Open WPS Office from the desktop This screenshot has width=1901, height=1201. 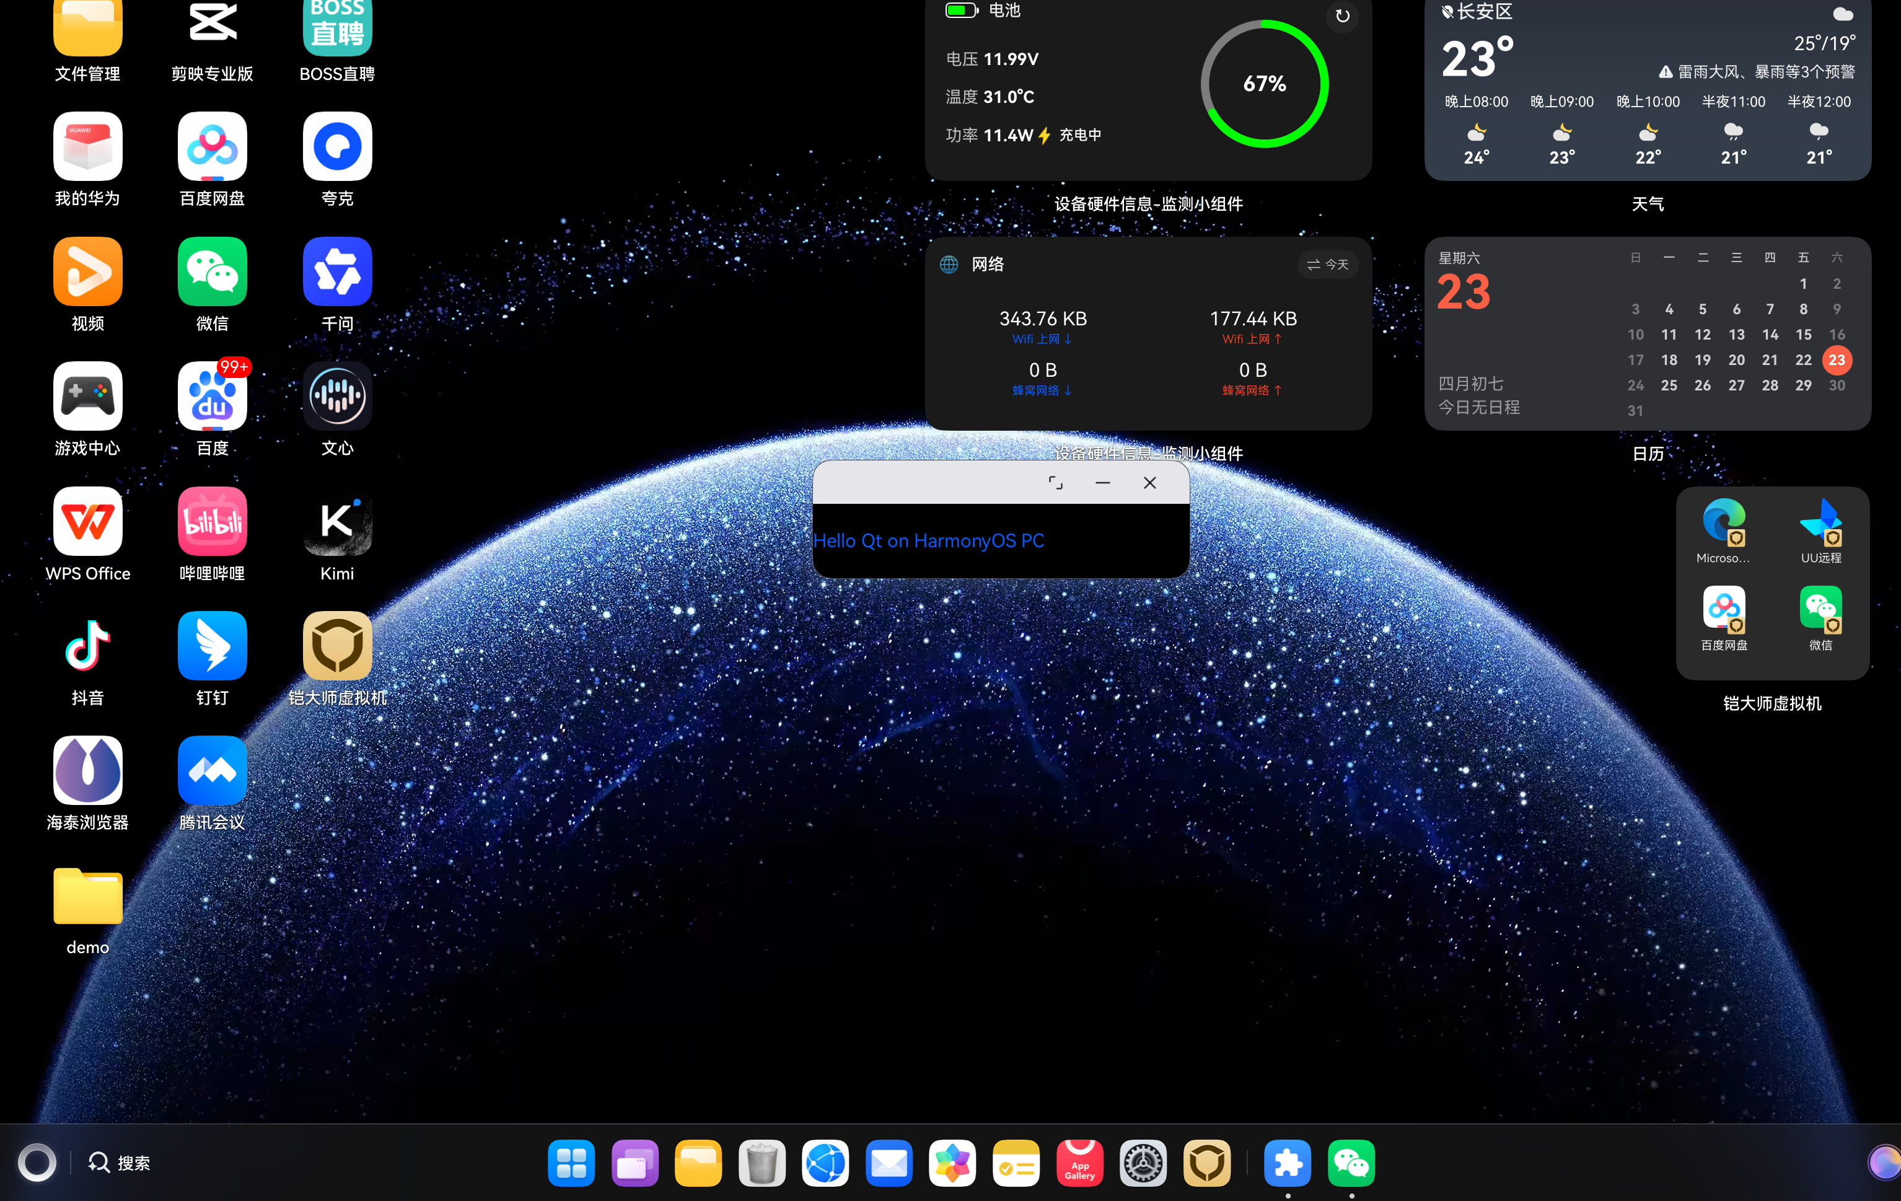(87, 521)
